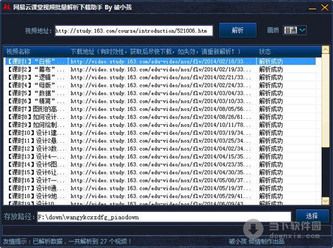Click download URL dated 2014/04/23
The height and width of the screenshot is (248, 333).
160,164
